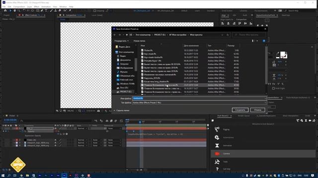Click the Automation gear icon in Duik

[x=217, y=137]
